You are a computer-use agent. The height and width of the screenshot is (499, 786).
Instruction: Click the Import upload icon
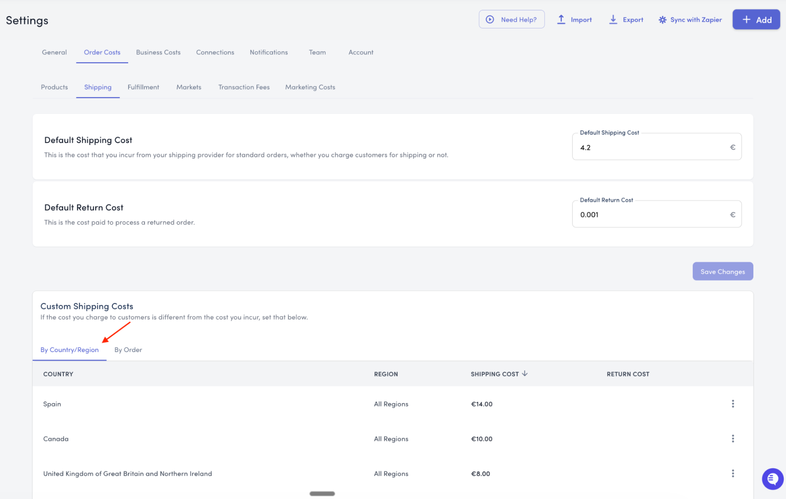tap(561, 19)
